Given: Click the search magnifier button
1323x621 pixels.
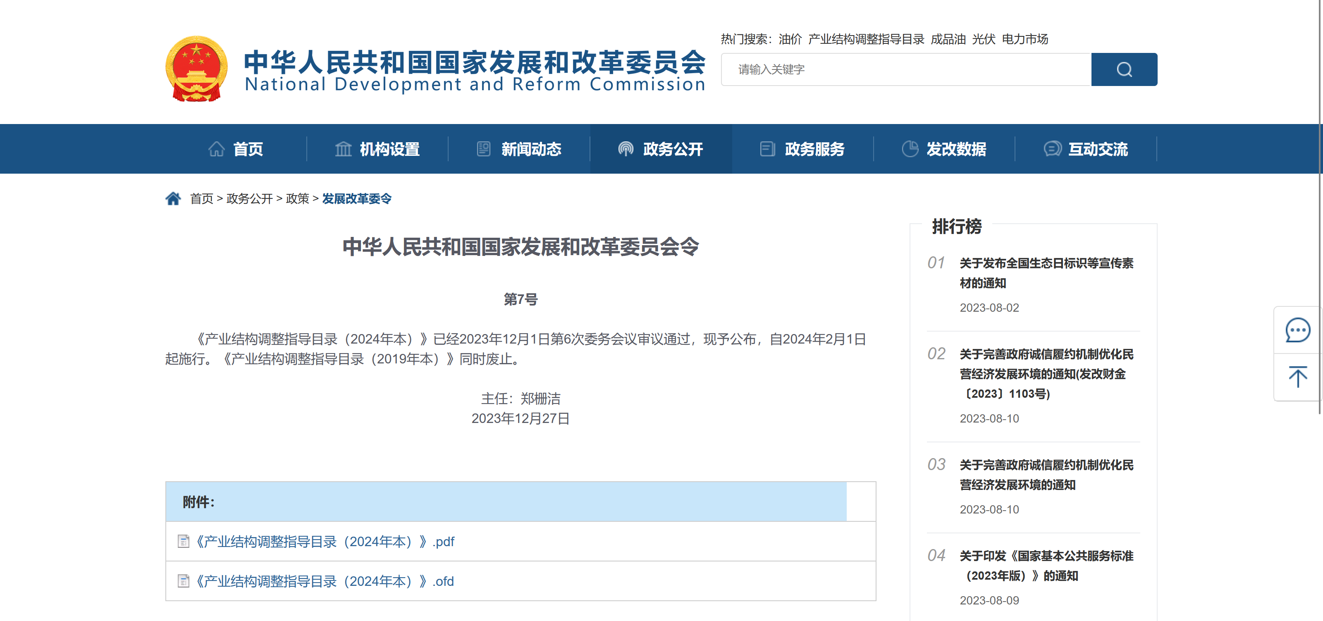Looking at the screenshot, I should coord(1123,69).
